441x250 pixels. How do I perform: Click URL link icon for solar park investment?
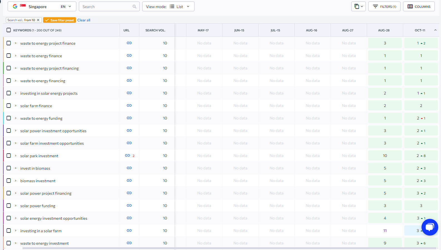[x=127, y=156]
